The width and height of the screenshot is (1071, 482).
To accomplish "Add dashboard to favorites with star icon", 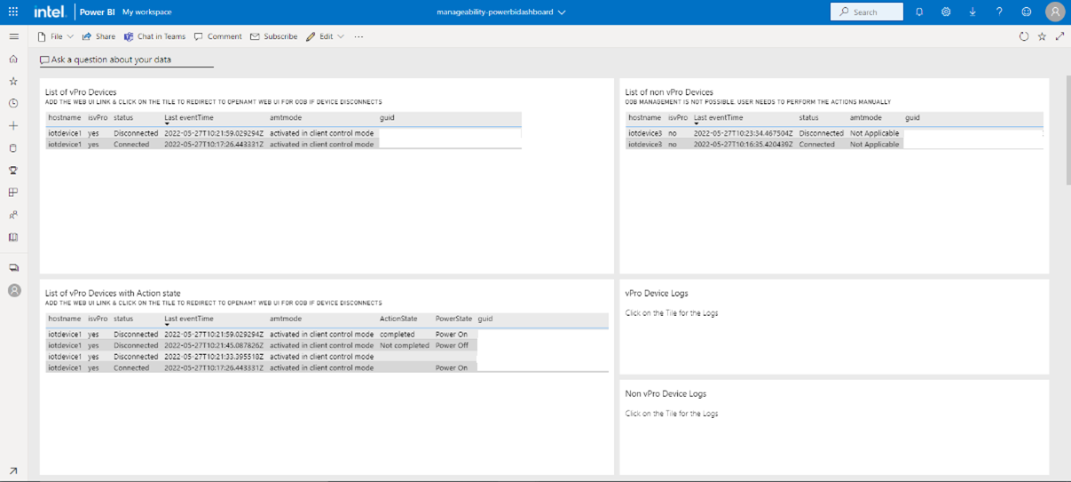I will (1042, 36).
